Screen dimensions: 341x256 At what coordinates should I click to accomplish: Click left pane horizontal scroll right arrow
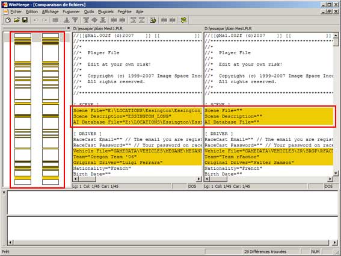point(199,179)
